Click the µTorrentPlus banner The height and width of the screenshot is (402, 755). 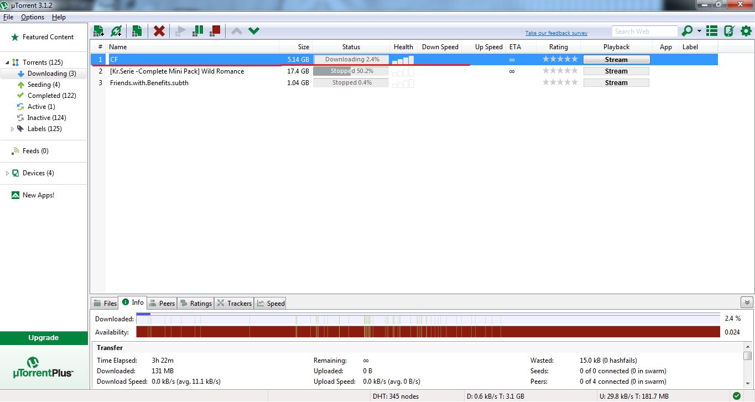point(44,368)
